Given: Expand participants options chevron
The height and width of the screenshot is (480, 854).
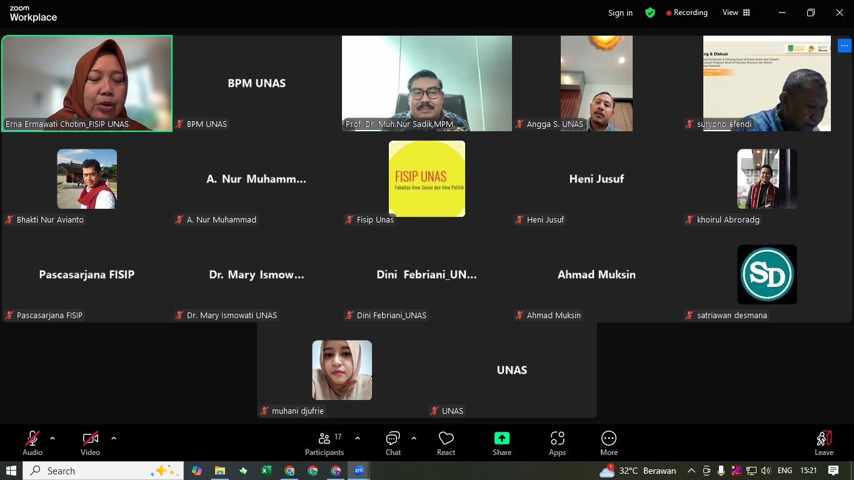Looking at the screenshot, I should (x=358, y=438).
